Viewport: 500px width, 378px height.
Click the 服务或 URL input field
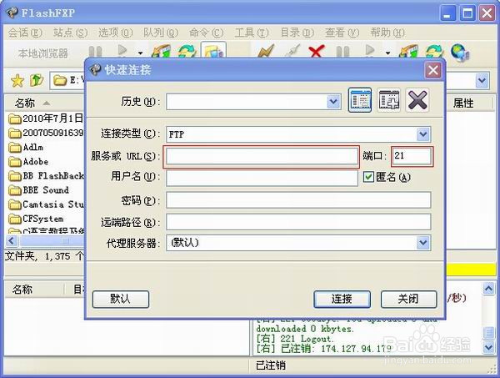click(x=262, y=156)
